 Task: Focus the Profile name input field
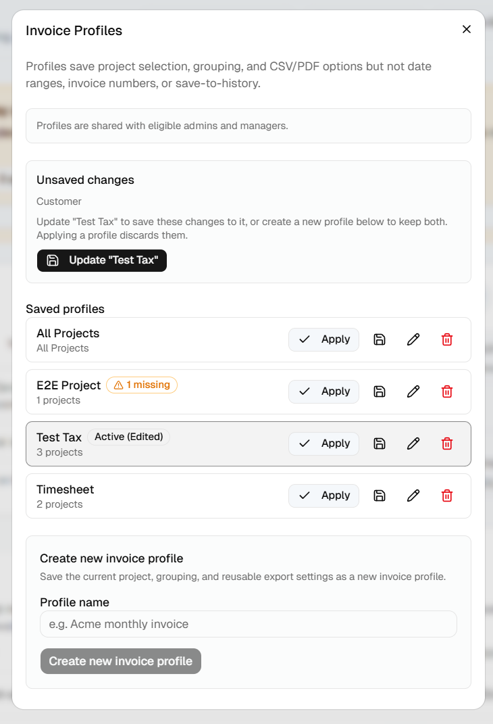(x=249, y=624)
